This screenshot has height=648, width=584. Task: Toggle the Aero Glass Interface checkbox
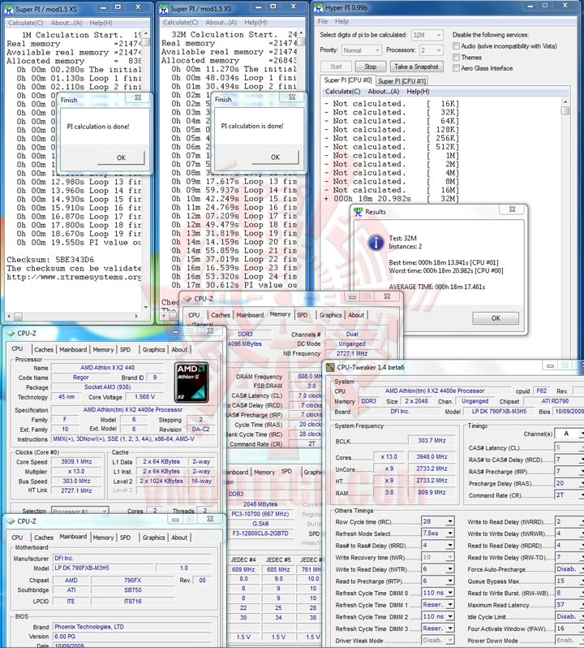pyautogui.click(x=456, y=68)
